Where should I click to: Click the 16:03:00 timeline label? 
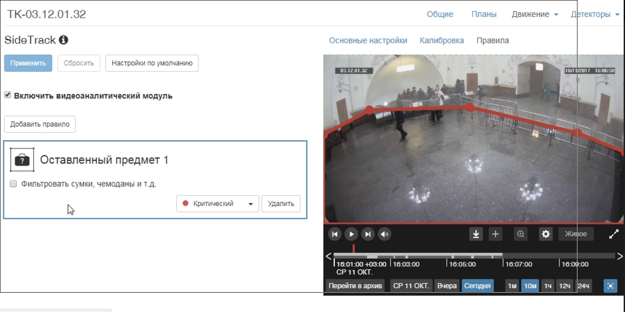(x=406, y=264)
